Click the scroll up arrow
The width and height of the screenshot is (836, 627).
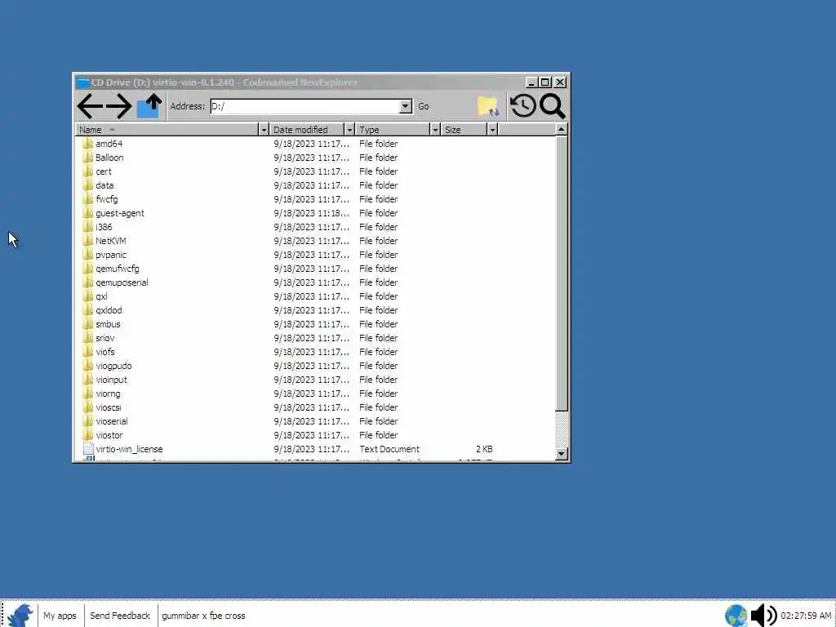tap(562, 129)
